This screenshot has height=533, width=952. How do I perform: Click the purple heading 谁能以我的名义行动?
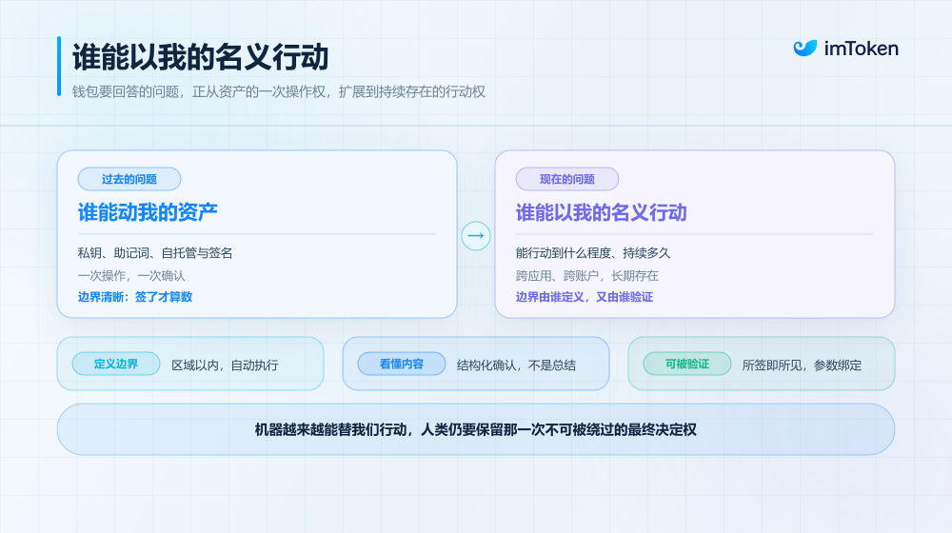click(601, 212)
